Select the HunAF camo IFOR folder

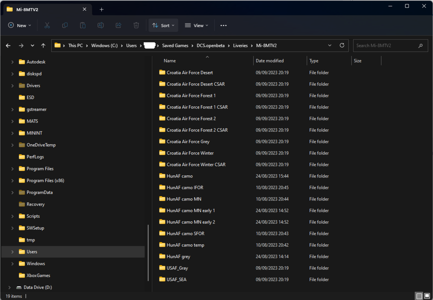(x=185, y=188)
